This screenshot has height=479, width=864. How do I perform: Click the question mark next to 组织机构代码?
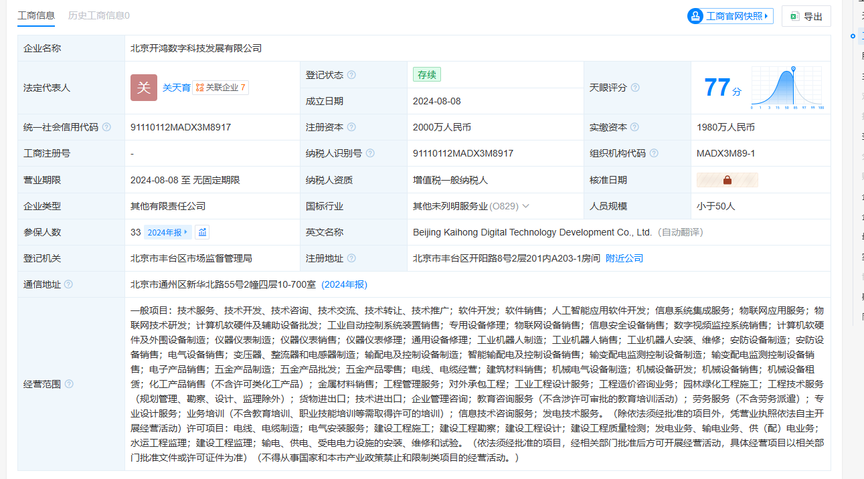click(654, 153)
